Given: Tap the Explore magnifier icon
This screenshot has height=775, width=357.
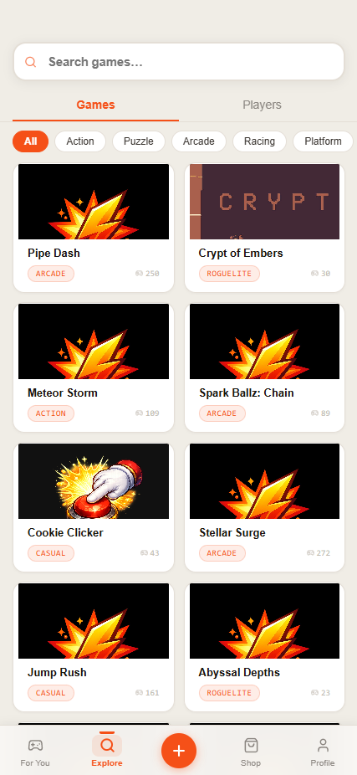Looking at the screenshot, I should click(107, 745).
